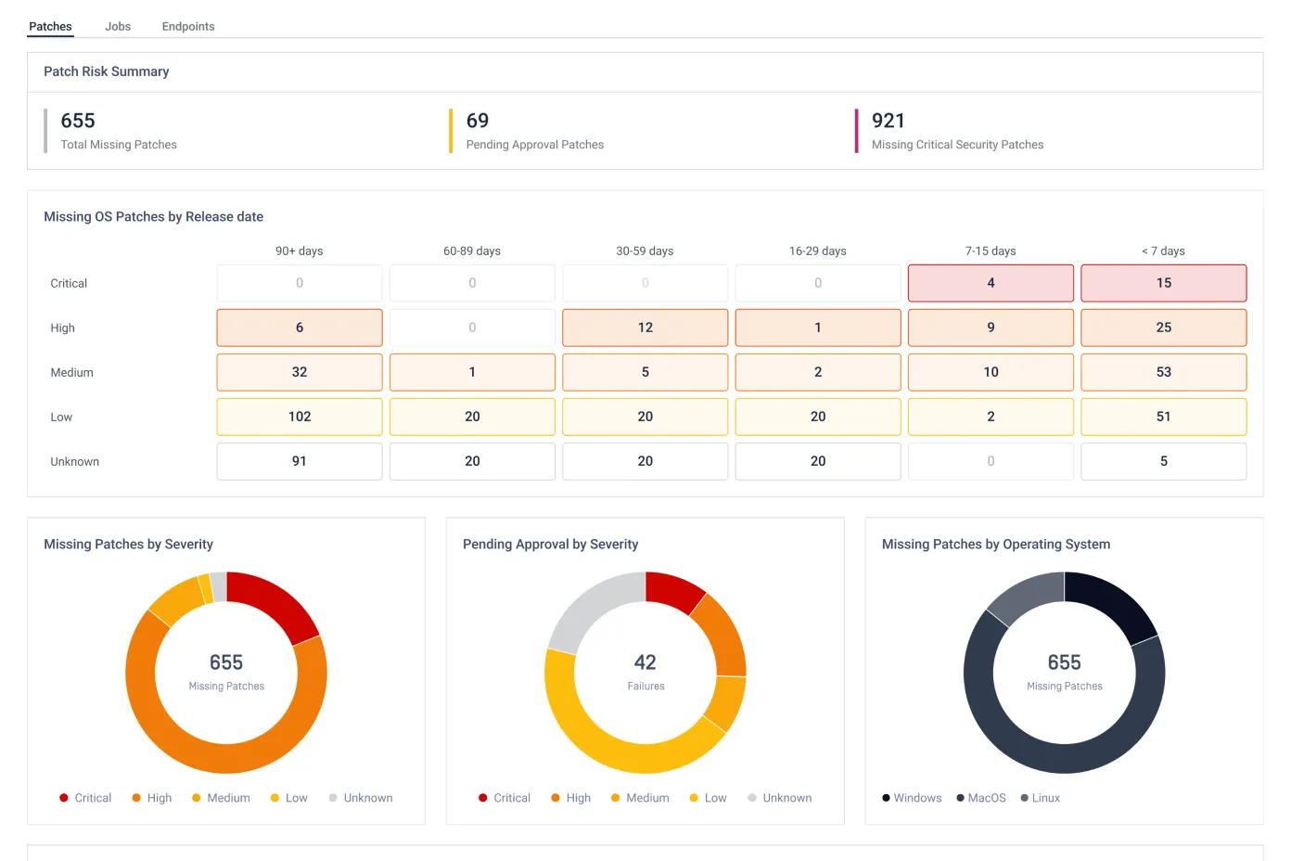Toggle Critical legend in Missing Patches by Severity
The width and height of the screenshot is (1291, 861).
point(85,798)
